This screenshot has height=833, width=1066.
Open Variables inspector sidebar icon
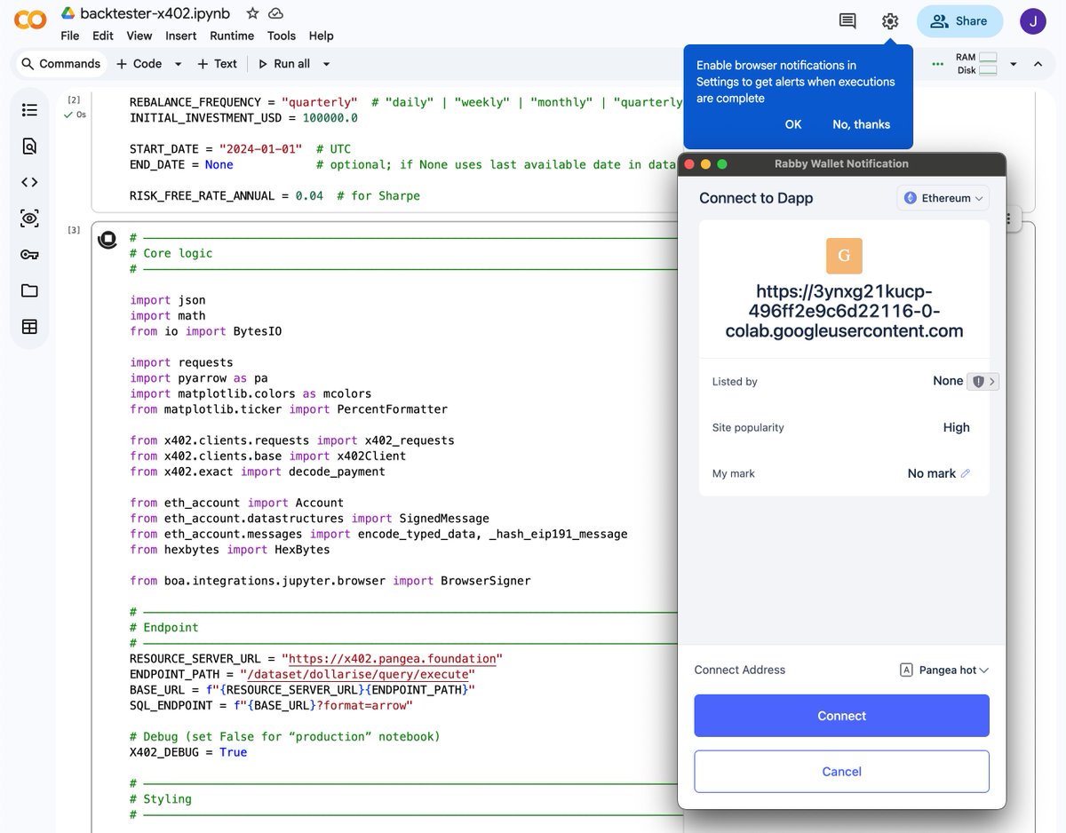[x=29, y=218]
